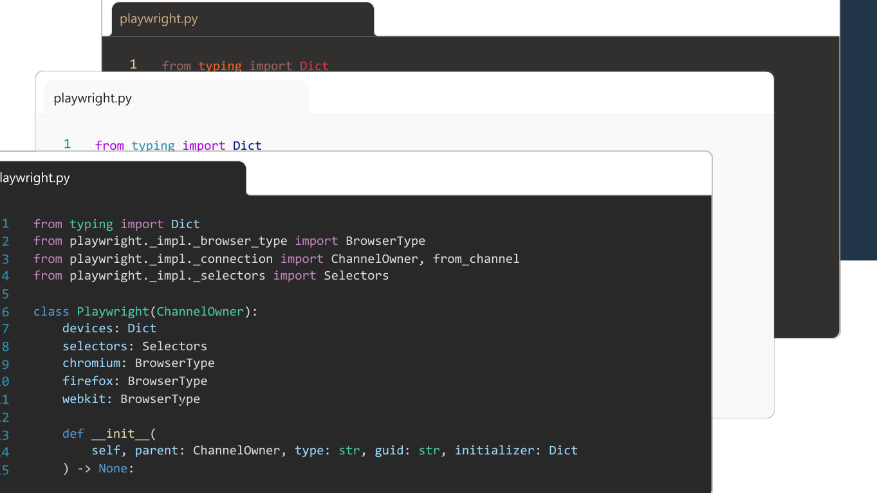
Task: Click the None return type annotation
Action: pyautogui.click(x=113, y=469)
